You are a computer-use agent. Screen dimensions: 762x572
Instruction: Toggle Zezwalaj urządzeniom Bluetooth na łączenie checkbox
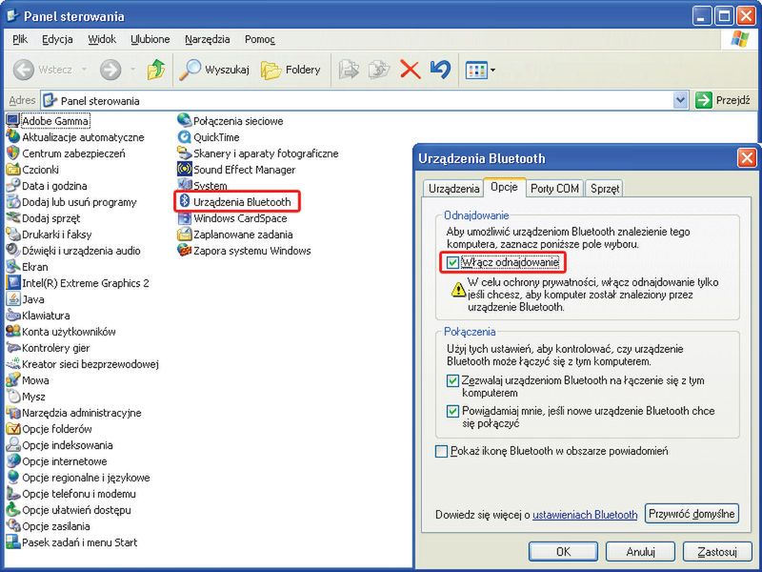[x=452, y=380]
